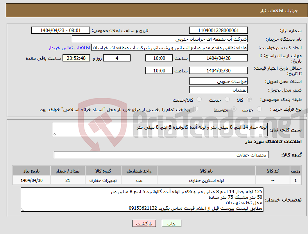Click the توضیحات خریدار notes textarea
This screenshot has width=308, height=234.
[142, 200]
